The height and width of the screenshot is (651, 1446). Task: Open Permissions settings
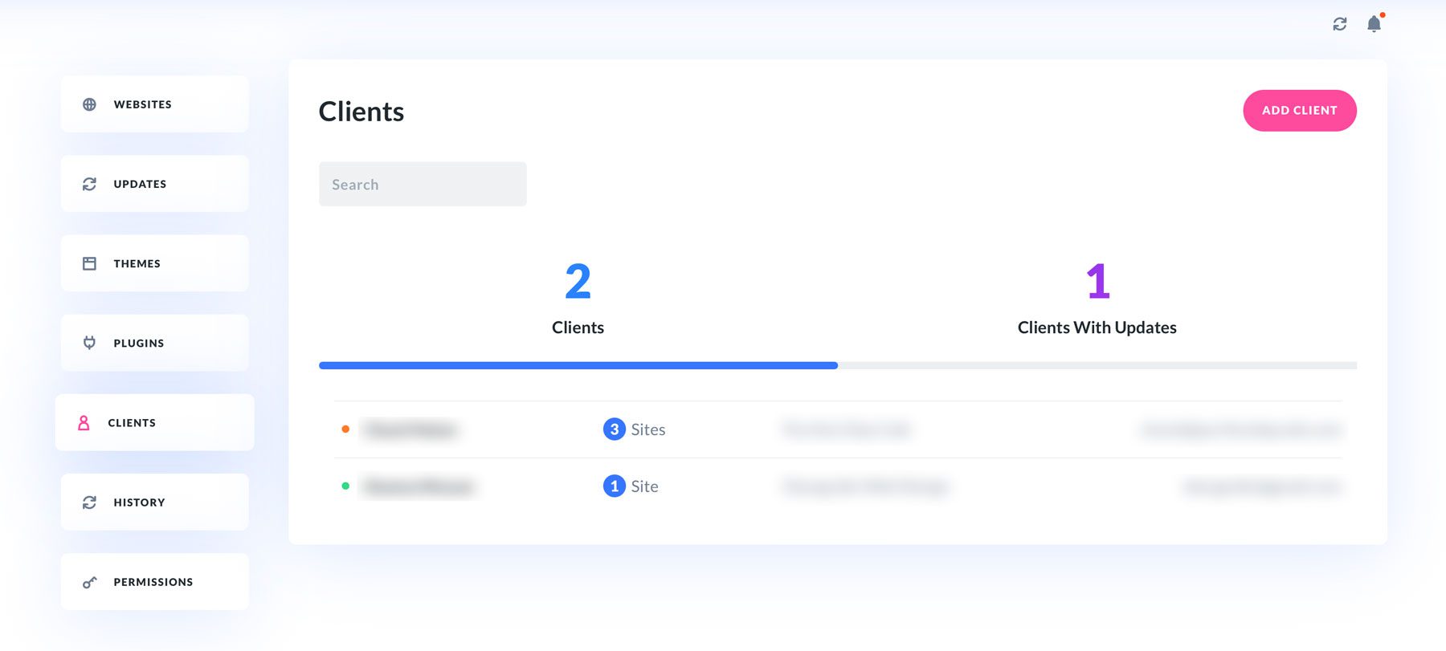click(155, 581)
